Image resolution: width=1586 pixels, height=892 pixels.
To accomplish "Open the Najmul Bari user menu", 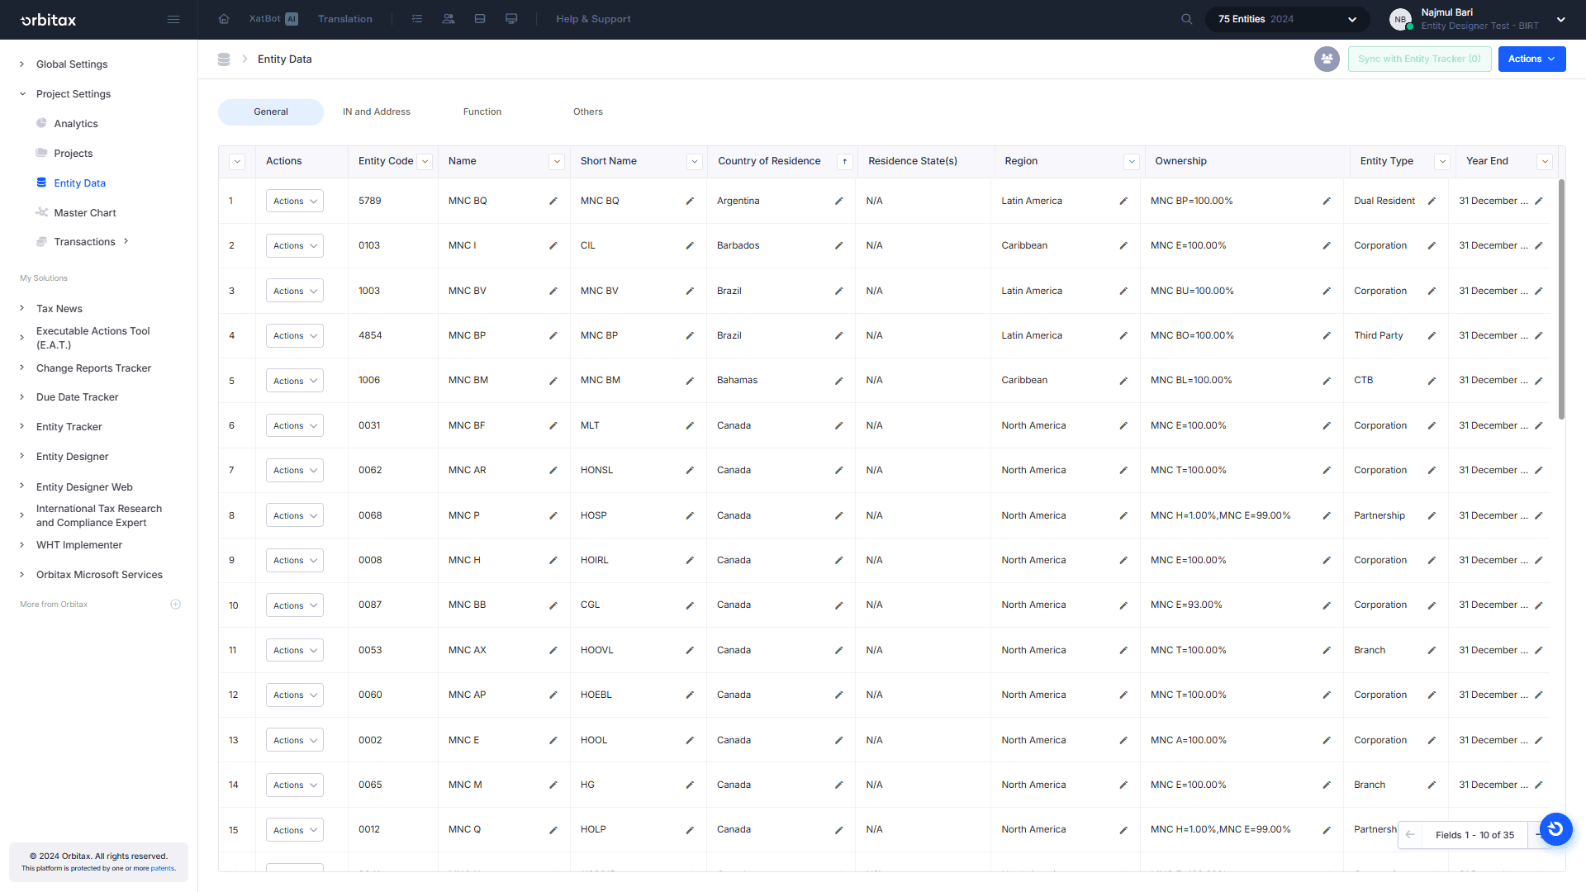I will (x=1479, y=19).
